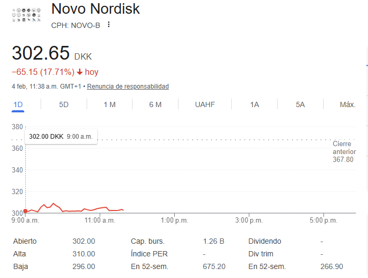
Task: Select the 1D chart range tab
Action: click(x=18, y=104)
